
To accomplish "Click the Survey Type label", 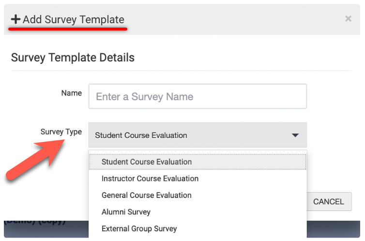I will pyautogui.click(x=61, y=132).
